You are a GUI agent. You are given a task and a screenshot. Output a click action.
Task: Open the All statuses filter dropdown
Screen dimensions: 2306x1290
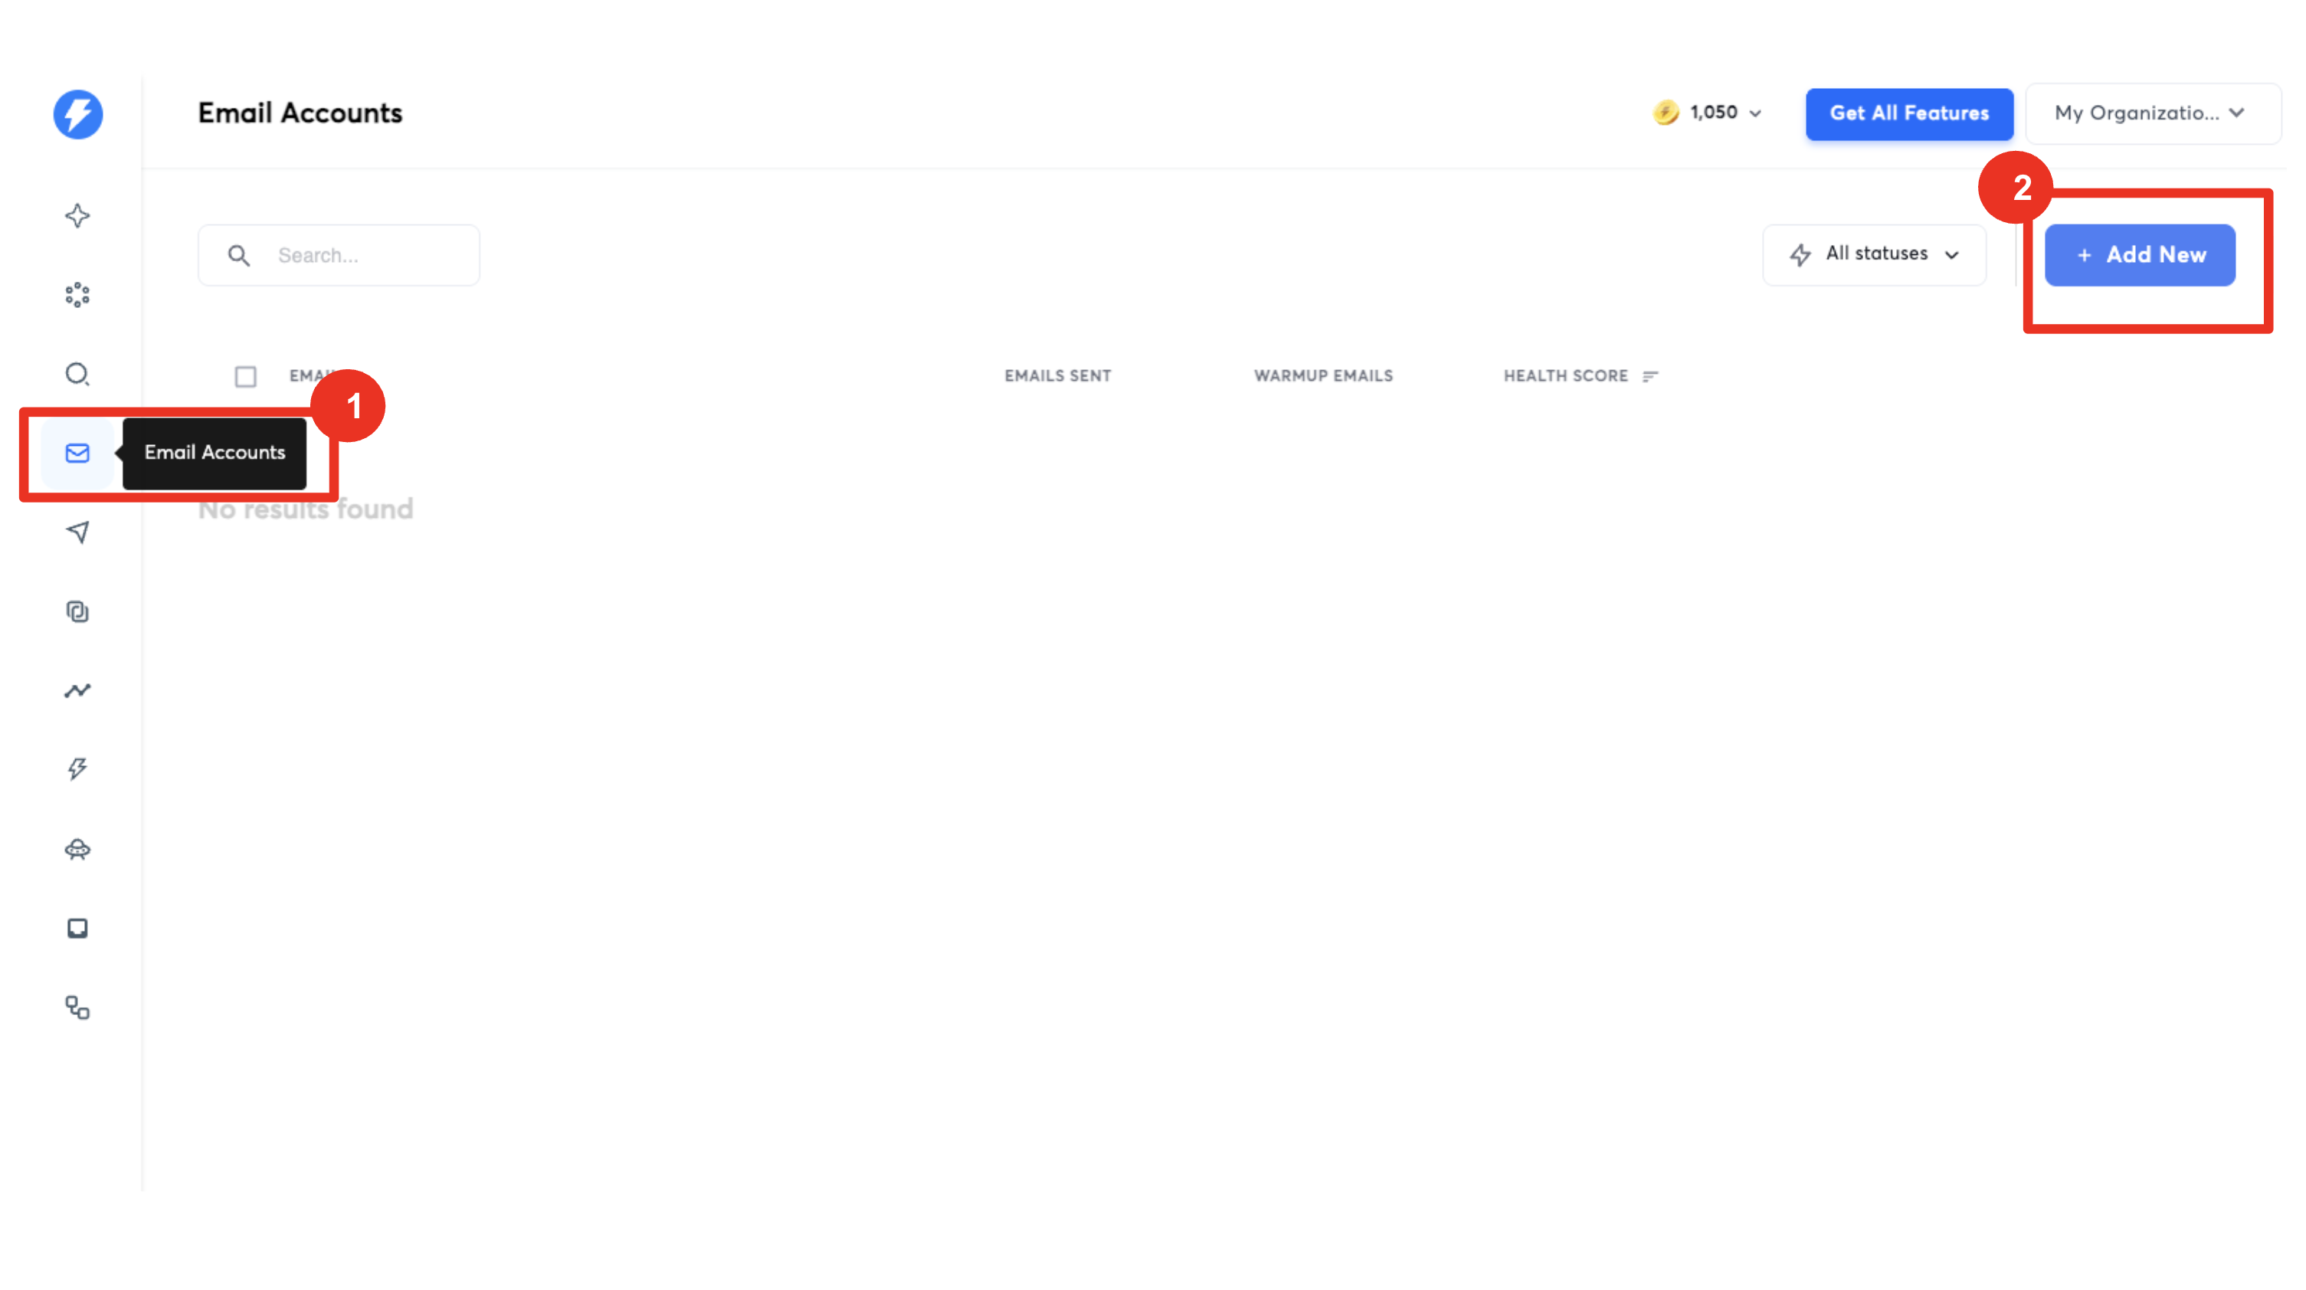tap(1875, 254)
